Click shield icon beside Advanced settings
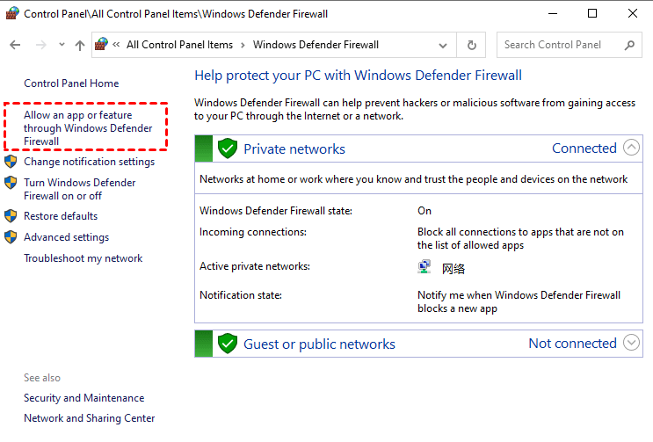The width and height of the screenshot is (653, 442). pyautogui.click(x=11, y=237)
